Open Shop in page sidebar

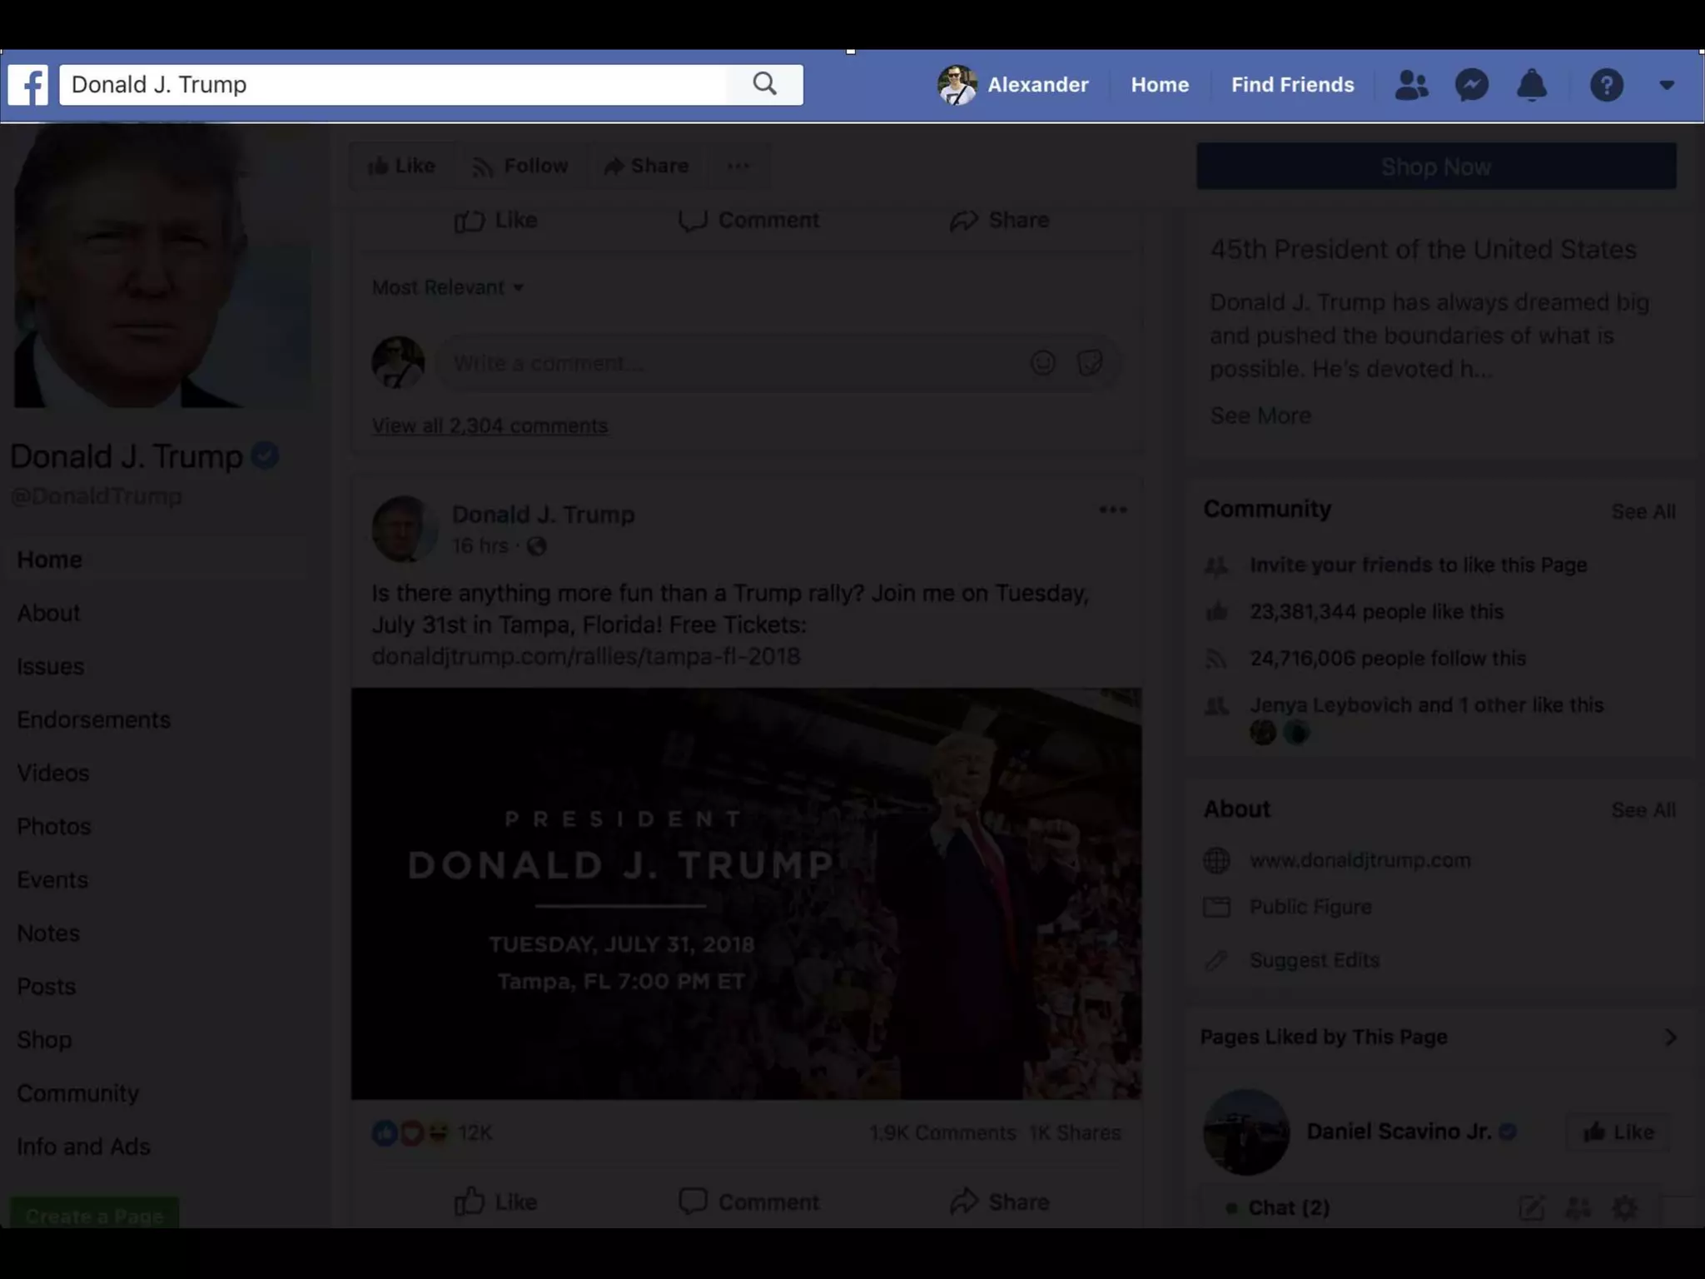click(44, 1039)
